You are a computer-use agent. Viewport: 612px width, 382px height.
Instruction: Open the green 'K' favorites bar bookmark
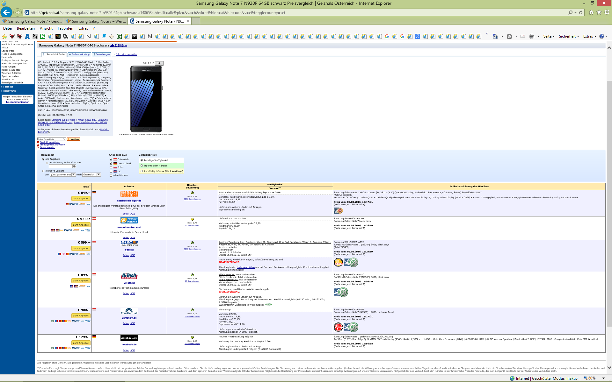click(x=43, y=36)
